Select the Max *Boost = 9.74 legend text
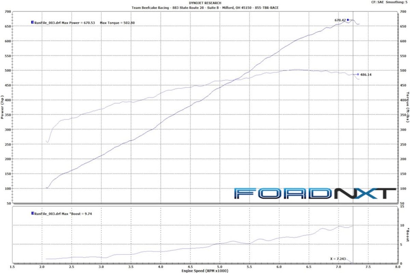This screenshot has width=410, height=273. pyautogui.click(x=77, y=214)
